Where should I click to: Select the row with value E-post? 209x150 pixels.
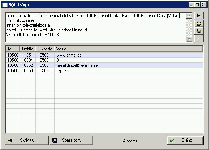click(104, 70)
